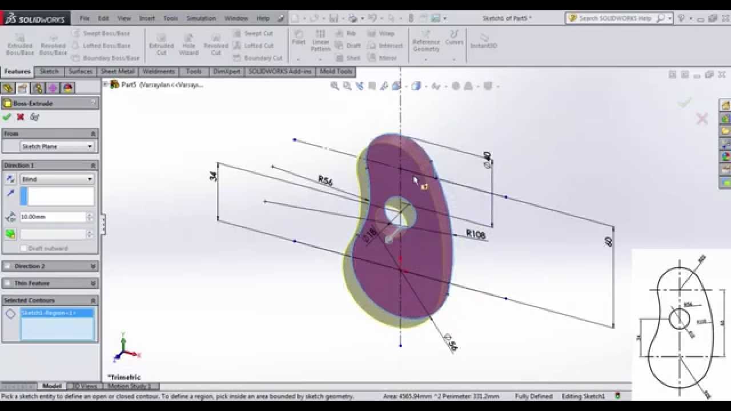Click the Reverse Direction icon beside Blind
Viewport: 731px width, 411px height.
coord(10,179)
